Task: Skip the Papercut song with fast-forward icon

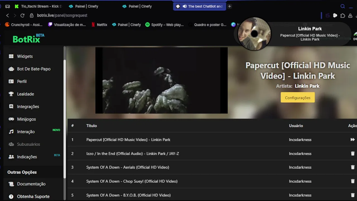Action: point(353,140)
